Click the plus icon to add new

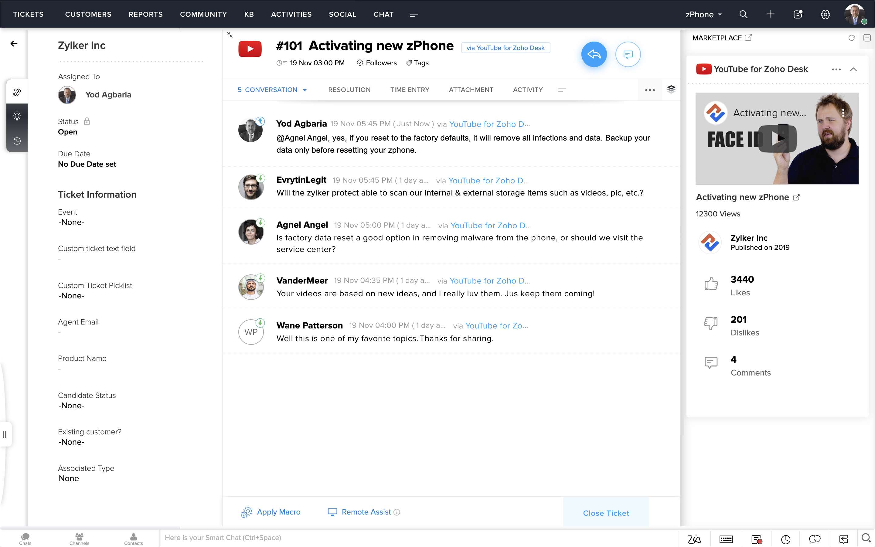[x=771, y=15]
